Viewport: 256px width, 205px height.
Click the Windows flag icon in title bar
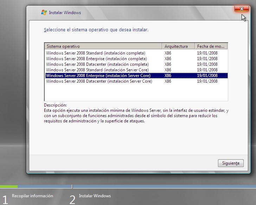pyautogui.click(x=44, y=13)
